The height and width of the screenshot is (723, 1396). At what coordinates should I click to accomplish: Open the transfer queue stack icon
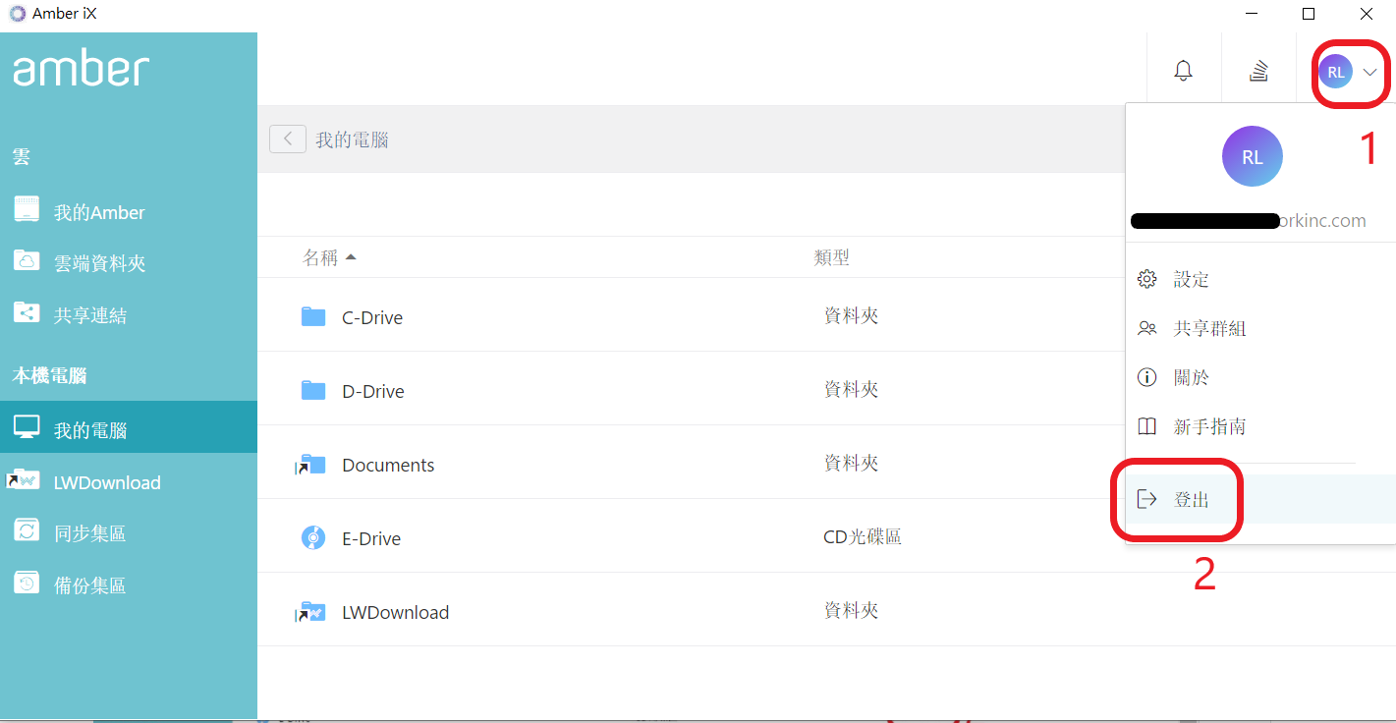point(1258,71)
